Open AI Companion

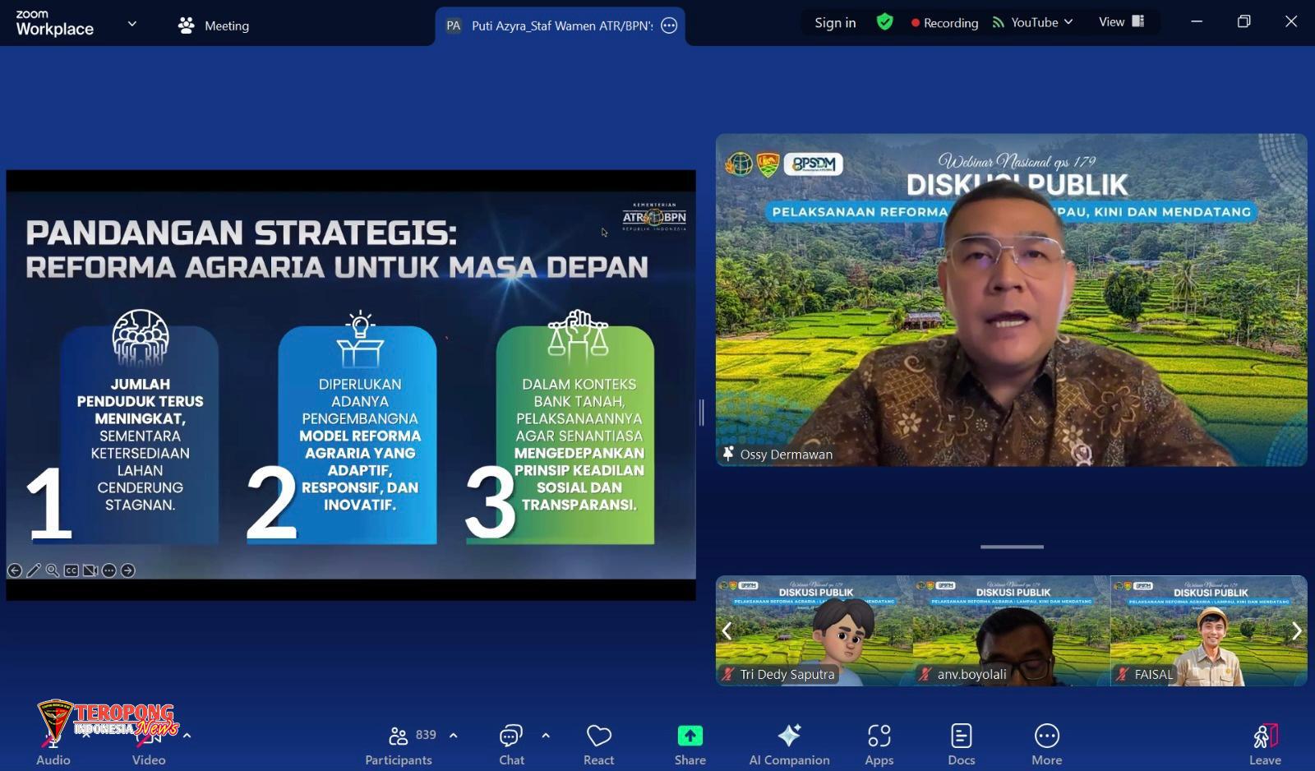pos(789,744)
